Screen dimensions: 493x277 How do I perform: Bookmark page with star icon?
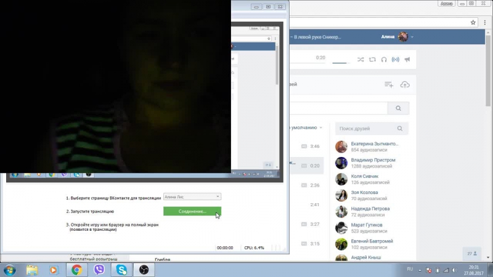coord(473,22)
